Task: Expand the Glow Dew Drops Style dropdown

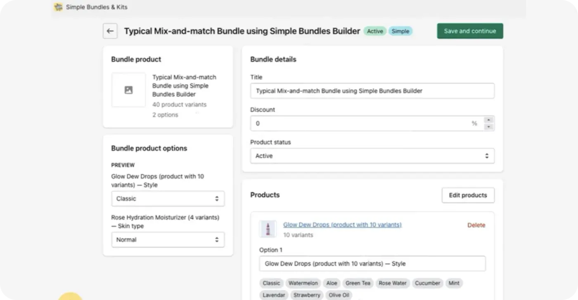Action: pyautogui.click(x=168, y=199)
